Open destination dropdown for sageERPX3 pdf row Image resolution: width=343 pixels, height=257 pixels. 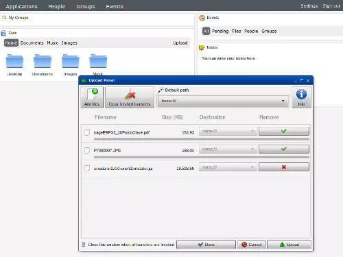(x=228, y=131)
